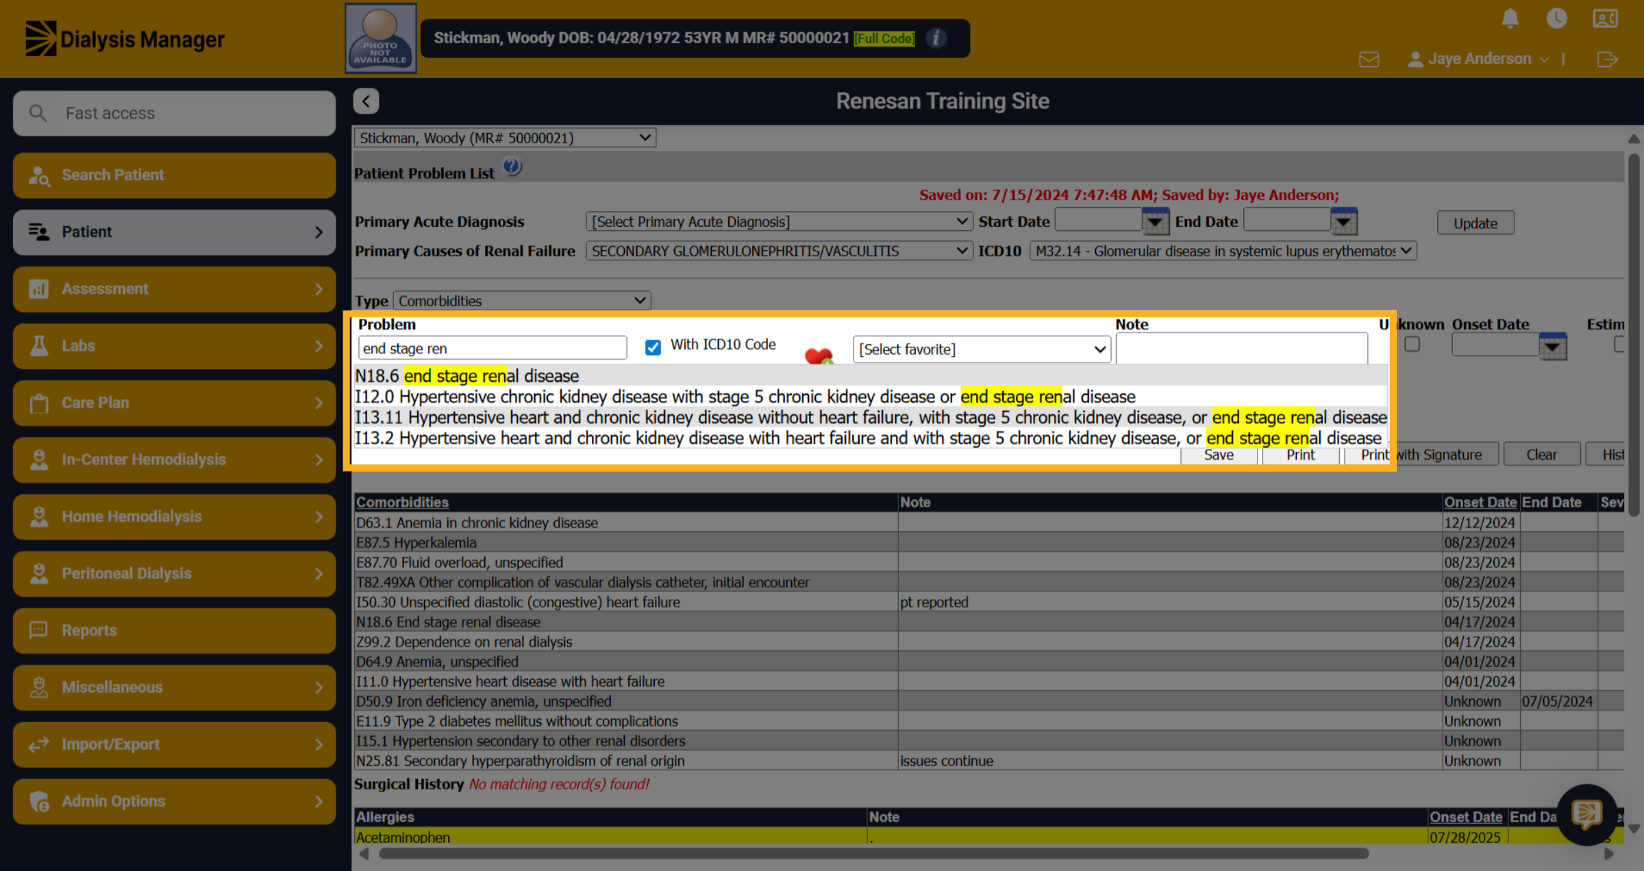Screen dimensions: 1644x871
Task: Open the Type Comorbidities dropdown
Action: coord(521,300)
